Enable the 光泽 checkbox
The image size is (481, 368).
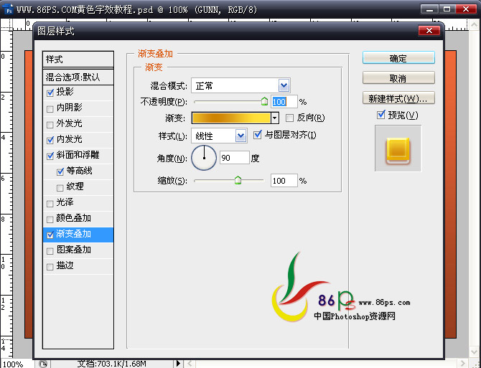click(x=50, y=204)
